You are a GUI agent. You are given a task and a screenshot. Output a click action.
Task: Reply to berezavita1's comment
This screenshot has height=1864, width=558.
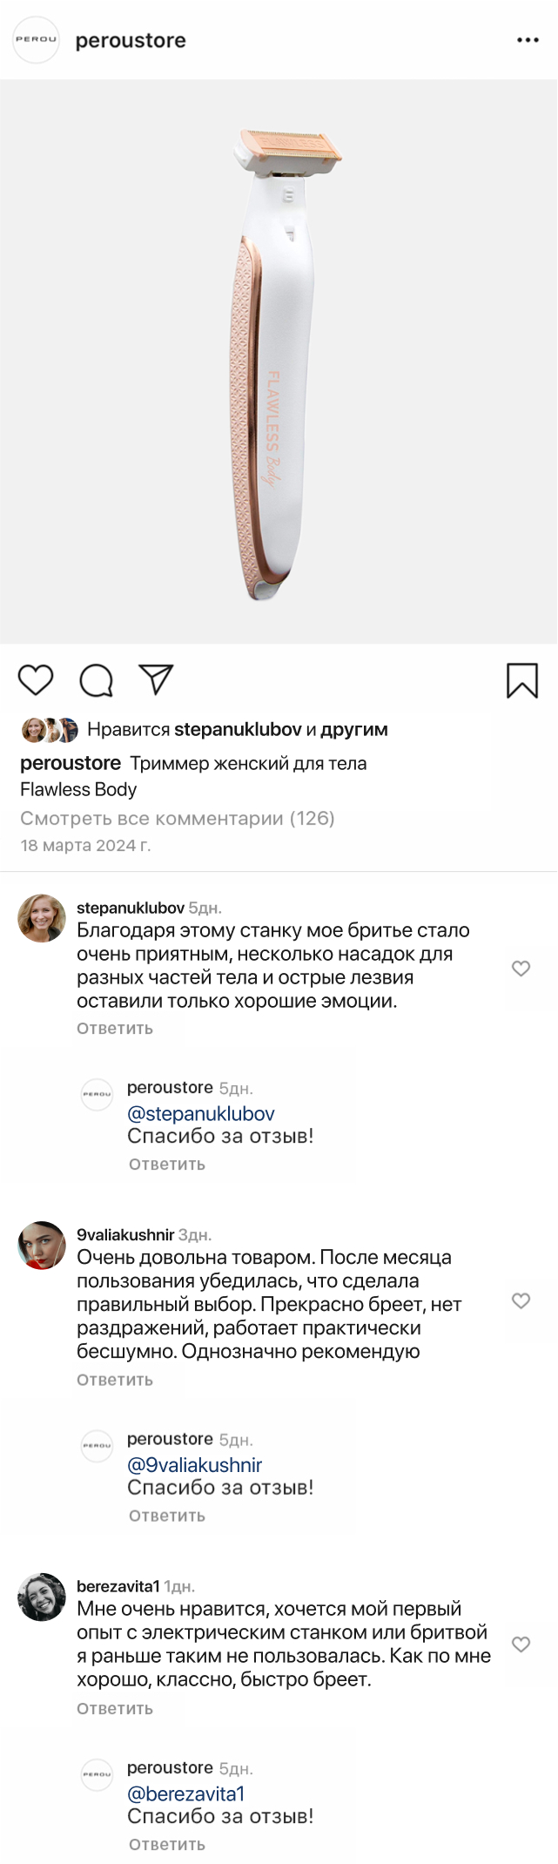click(x=115, y=1708)
